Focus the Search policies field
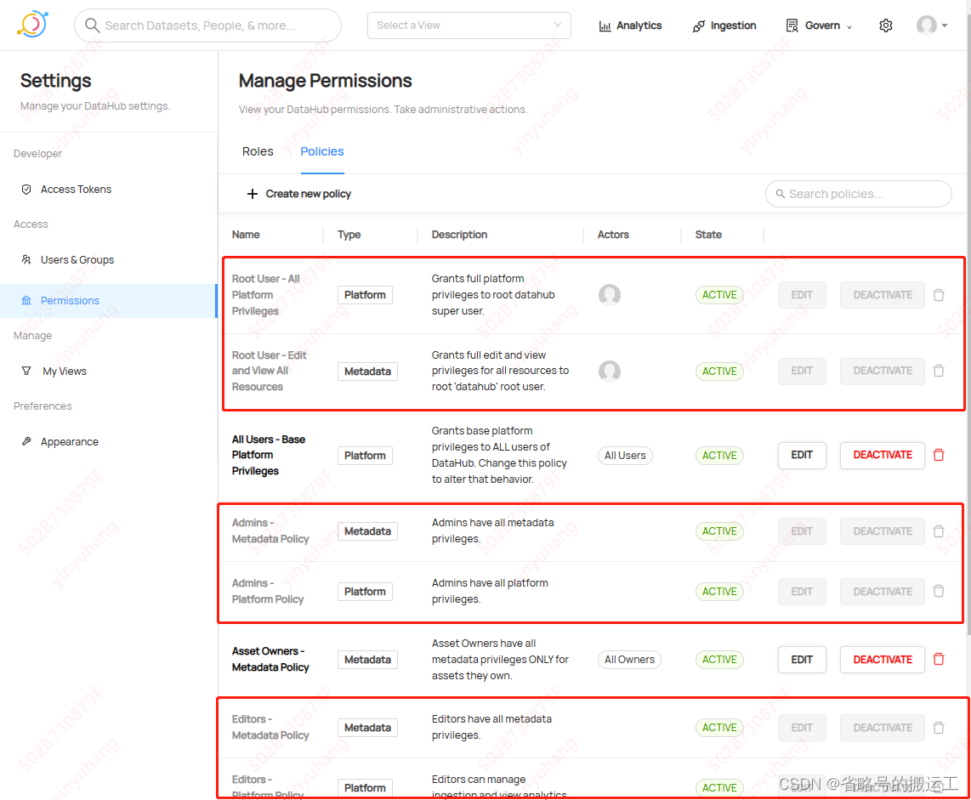Image resolution: width=971 pixels, height=800 pixels. 858,194
